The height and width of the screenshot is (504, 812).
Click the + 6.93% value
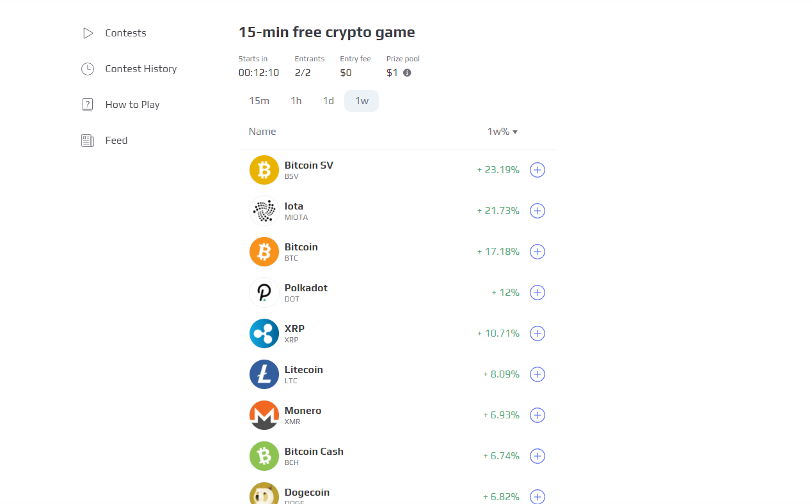(502, 415)
